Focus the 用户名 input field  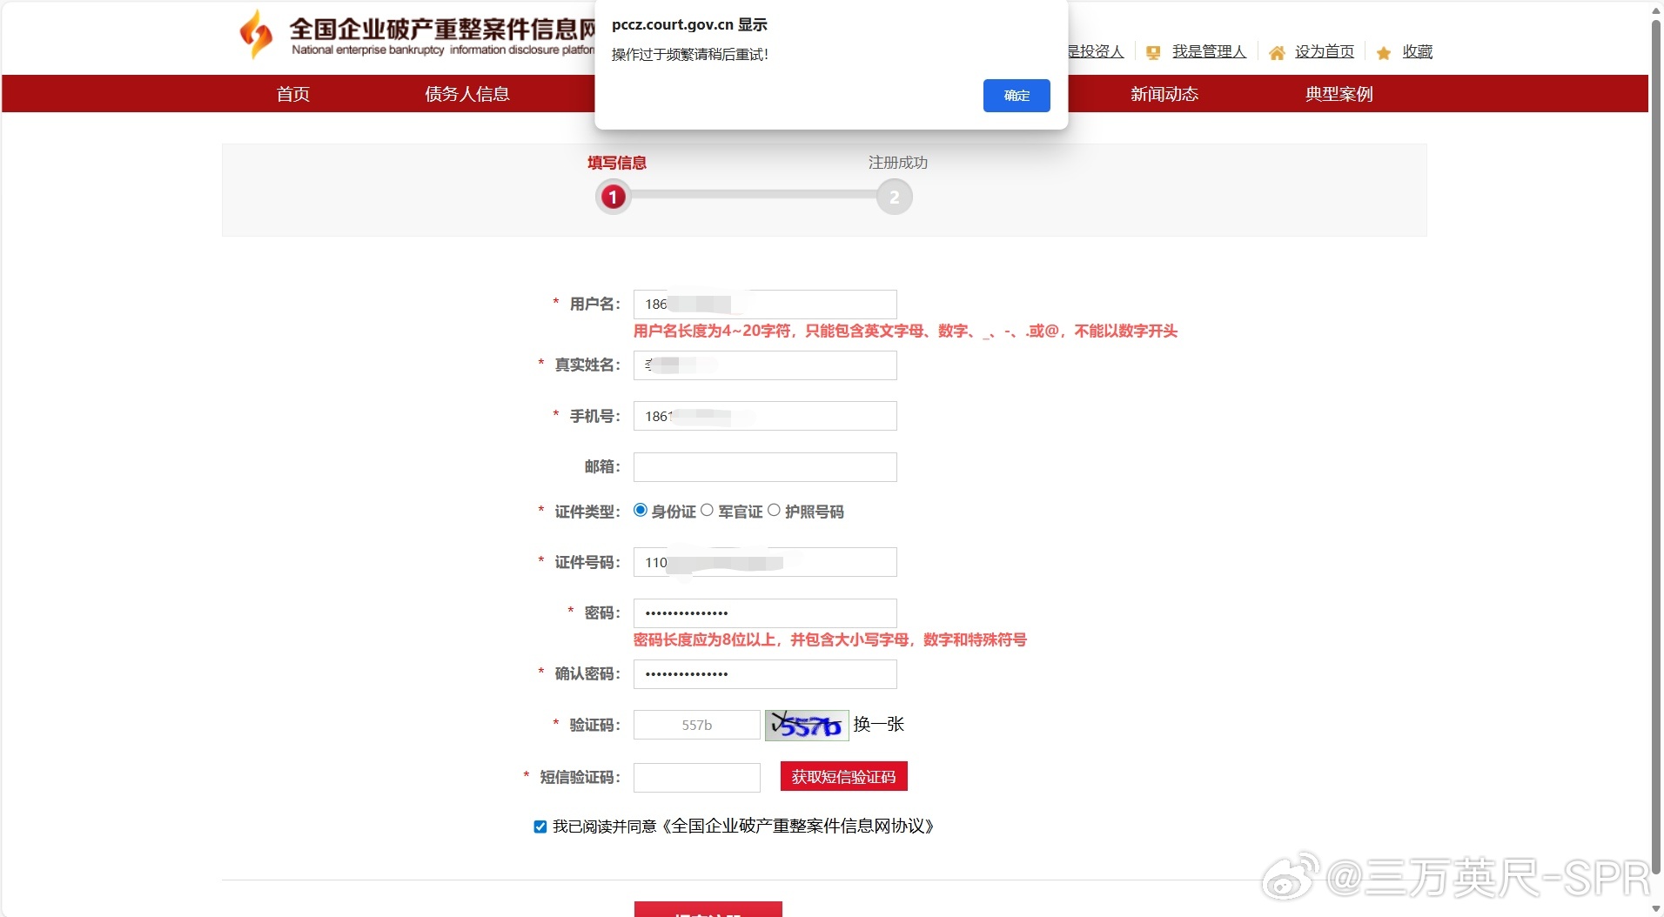[765, 305]
